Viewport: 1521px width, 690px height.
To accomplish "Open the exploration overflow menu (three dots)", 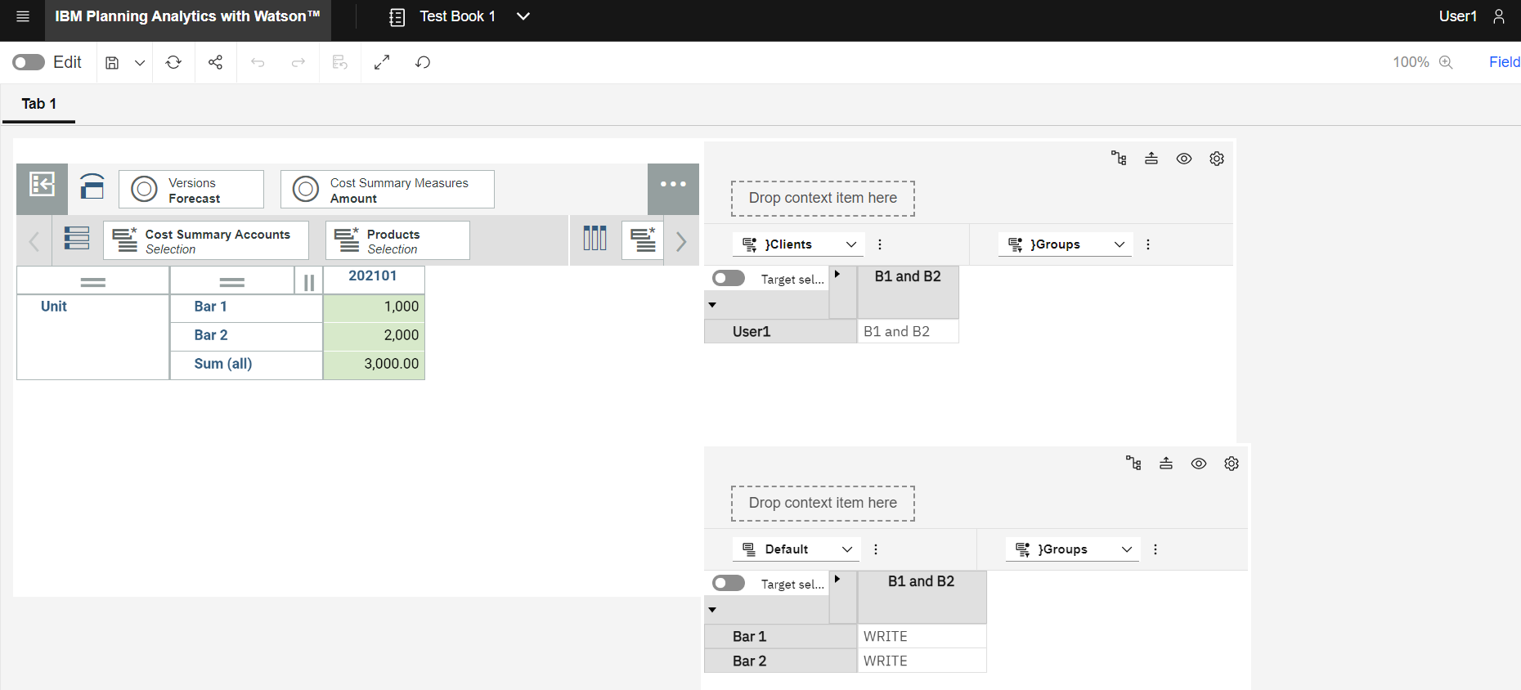I will 673,184.
